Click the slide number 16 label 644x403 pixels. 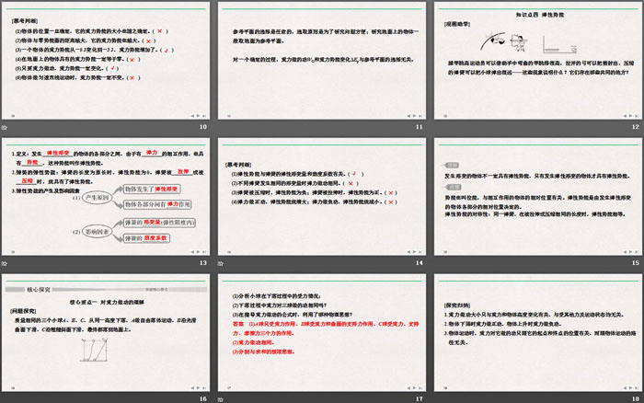tap(203, 399)
